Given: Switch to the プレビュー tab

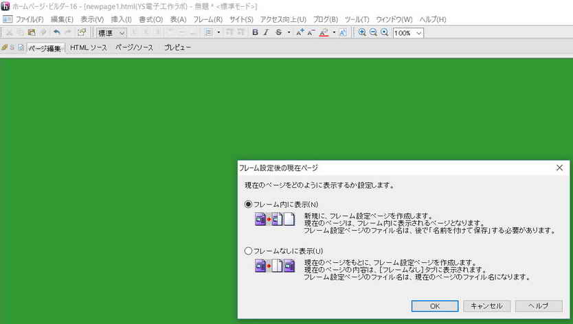Looking at the screenshot, I should (x=177, y=47).
